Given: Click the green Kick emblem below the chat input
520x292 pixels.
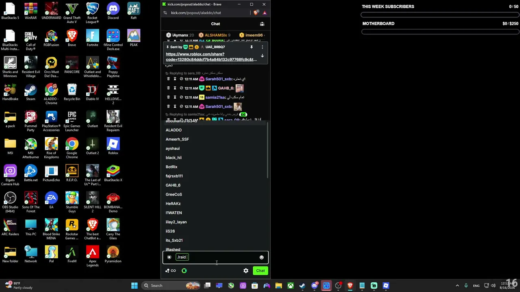Looking at the screenshot, I should 184,271.
